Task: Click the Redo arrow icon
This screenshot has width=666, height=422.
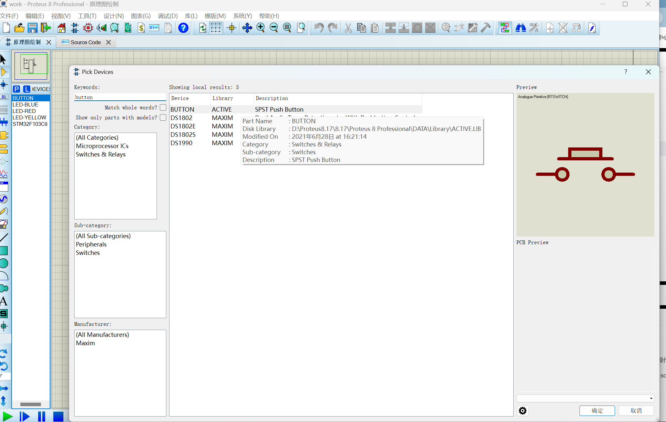Action: tap(333, 28)
